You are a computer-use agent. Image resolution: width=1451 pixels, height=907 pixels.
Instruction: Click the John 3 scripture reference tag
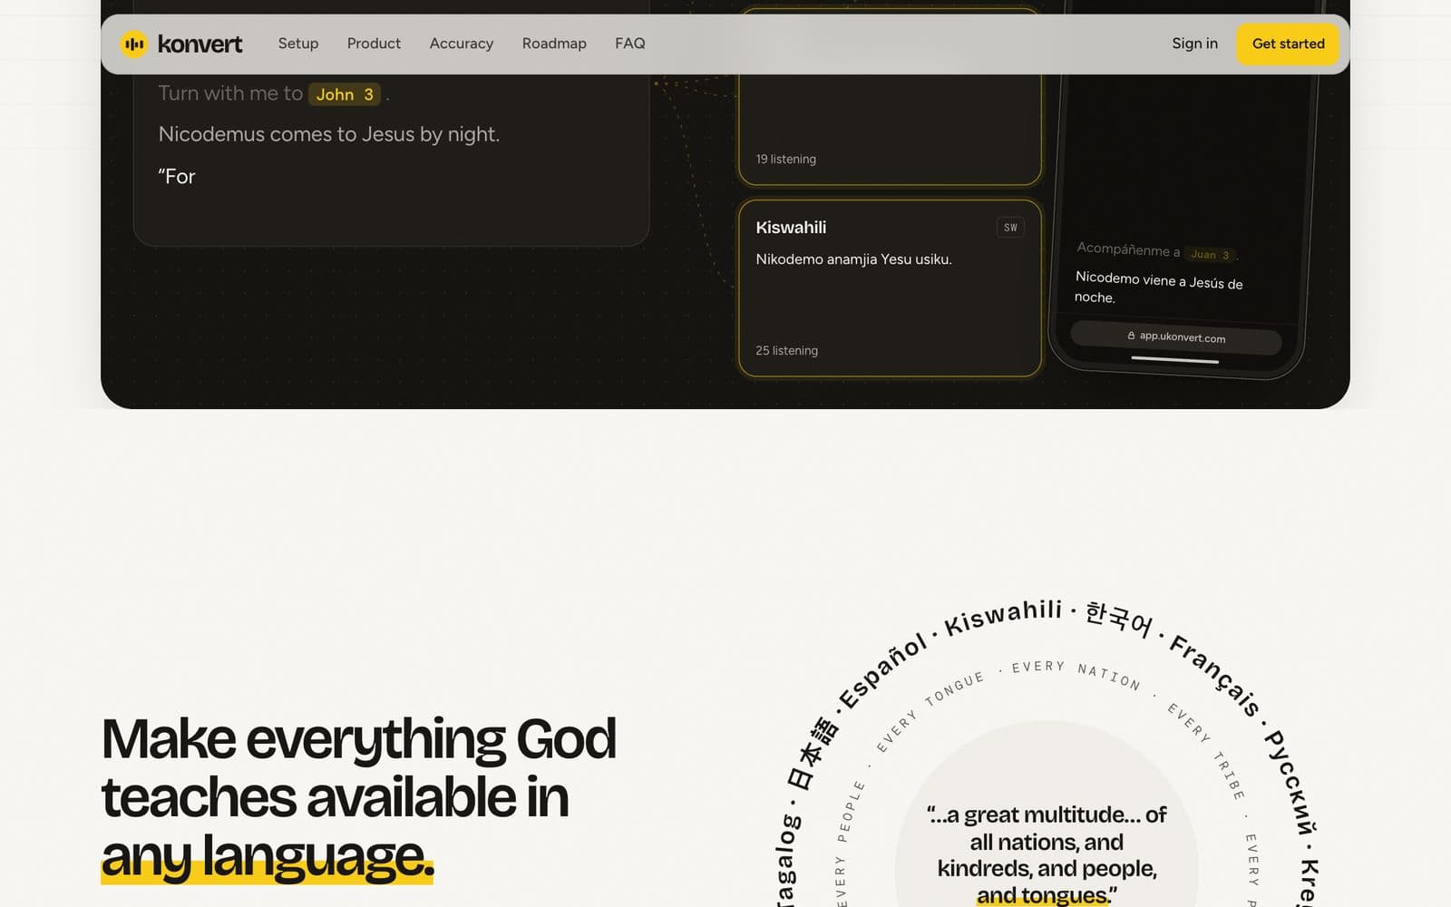coord(345,94)
